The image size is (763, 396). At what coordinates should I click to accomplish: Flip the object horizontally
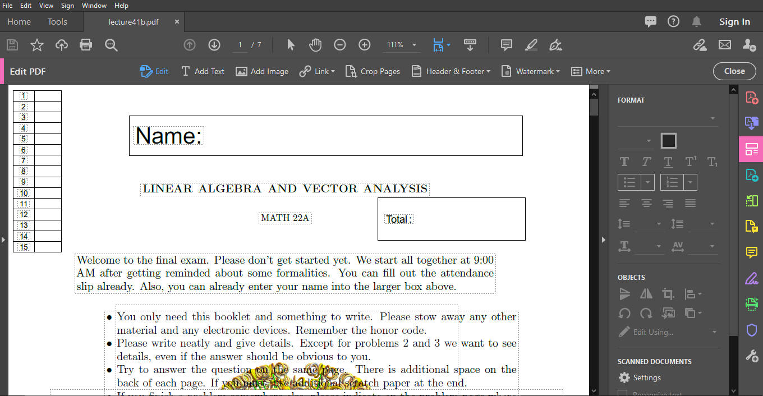646,293
